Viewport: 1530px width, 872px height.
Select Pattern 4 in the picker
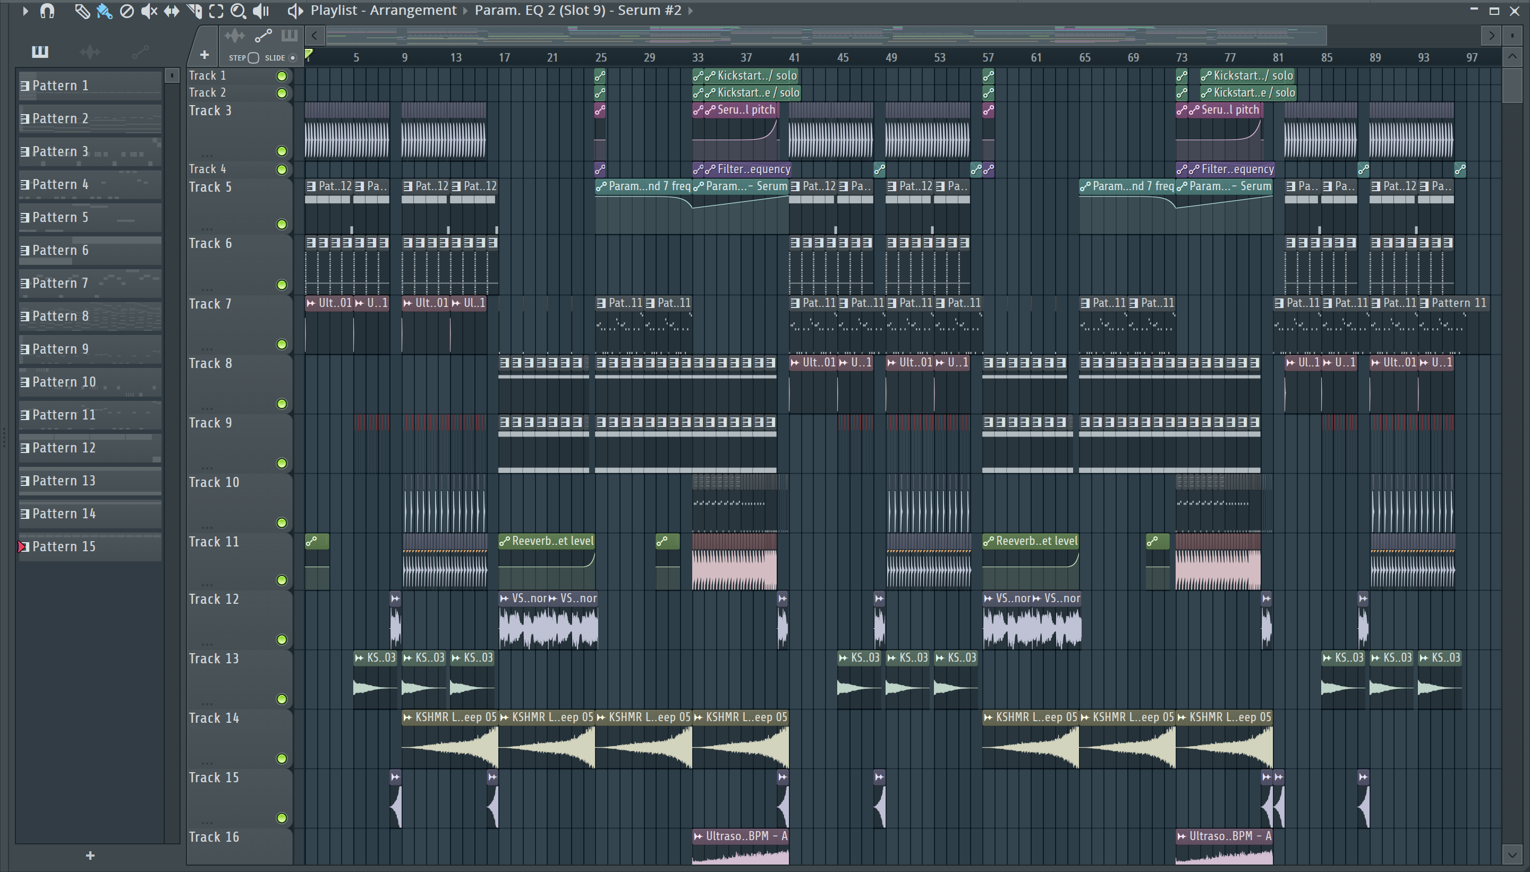pyautogui.click(x=90, y=184)
